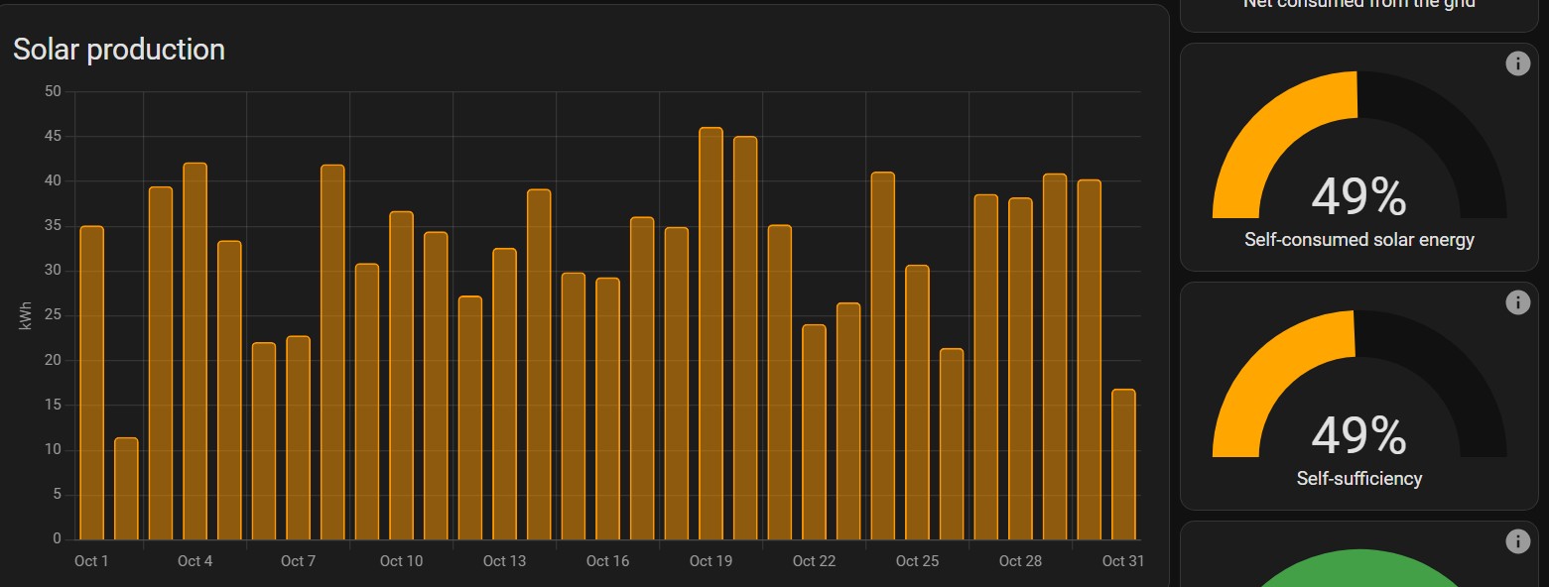This screenshot has width=1549, height=587.
Task: Select the Oct 30 production bar
Action: (1090, 359)
